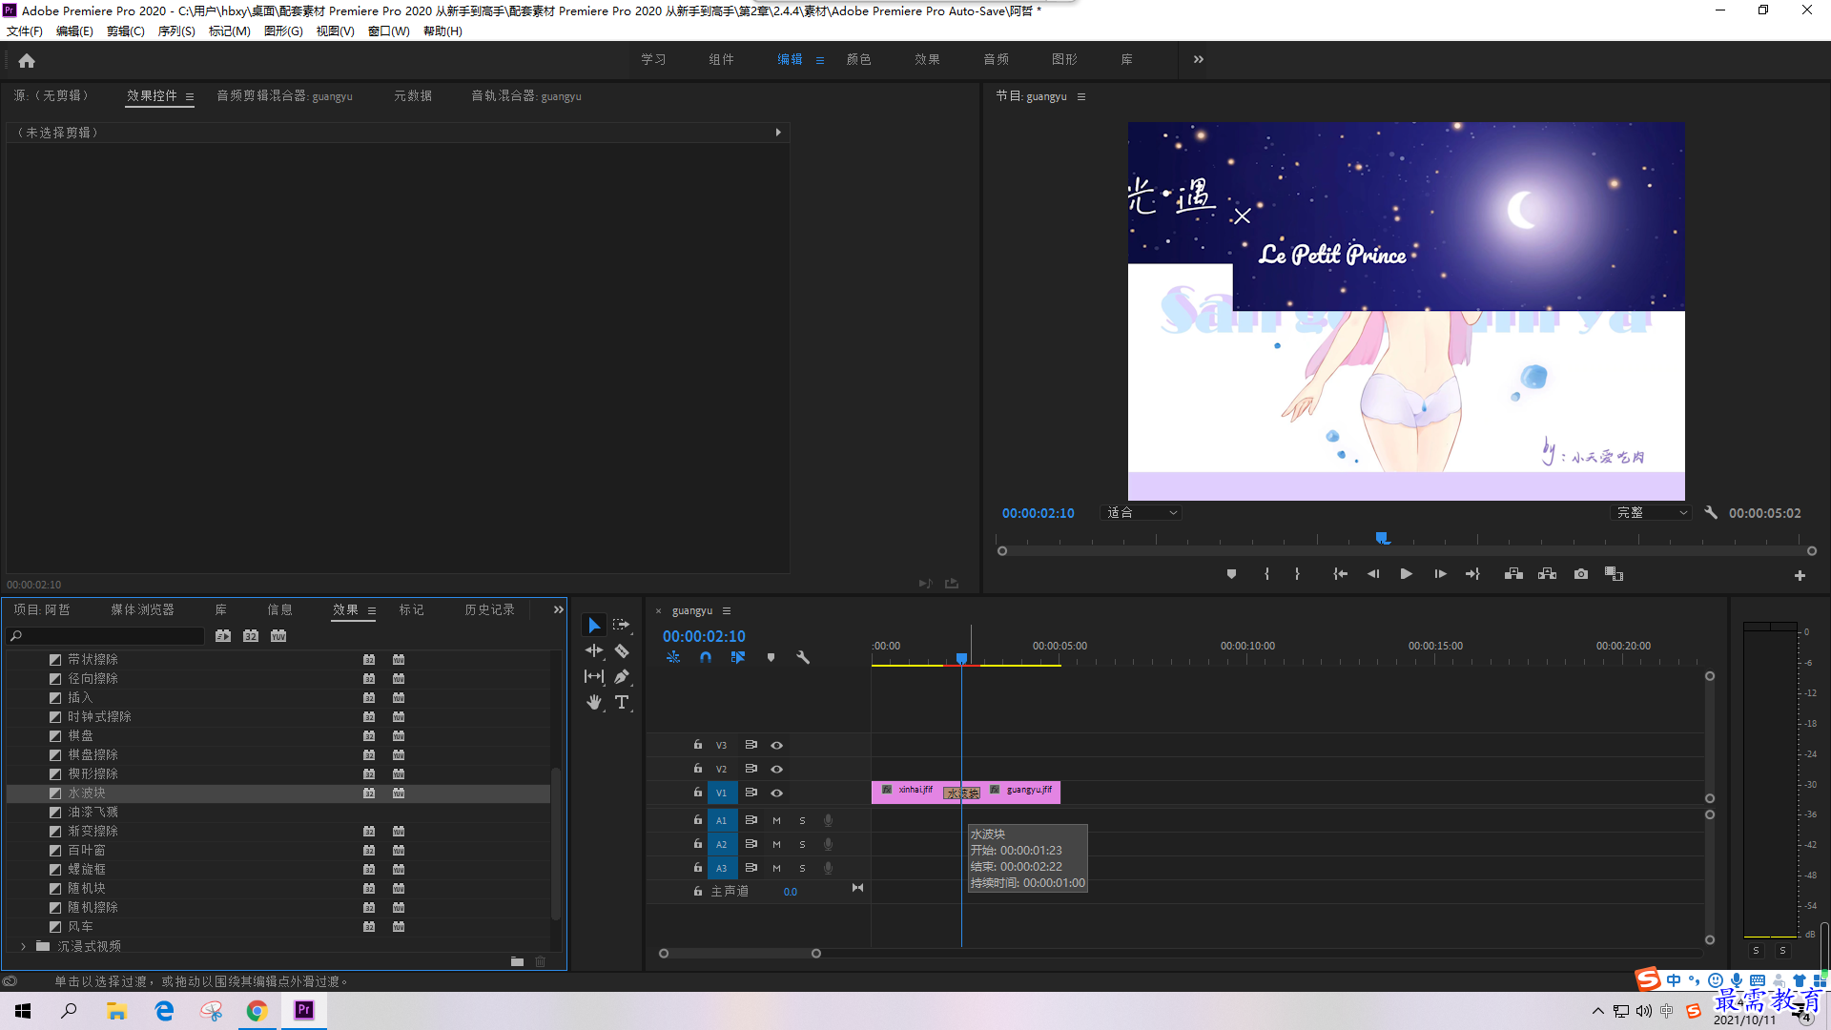Open the Button Editor plus icon

(1800, 575)
